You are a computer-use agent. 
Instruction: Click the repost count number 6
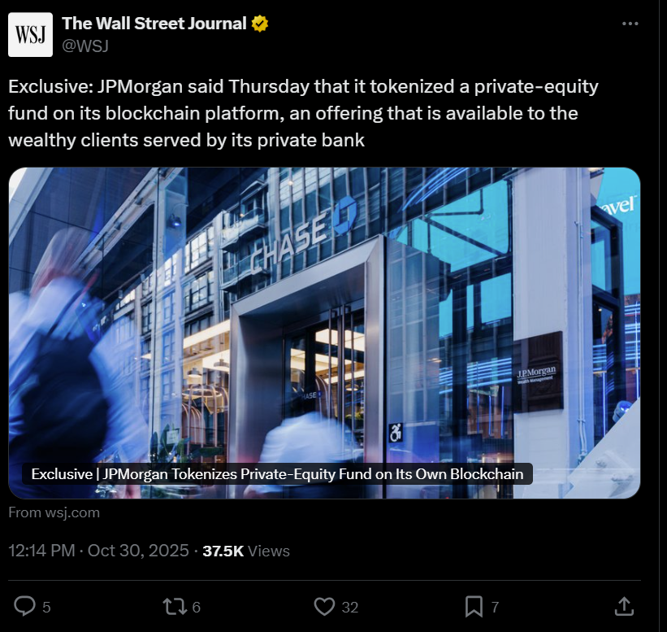click(197, 606)
